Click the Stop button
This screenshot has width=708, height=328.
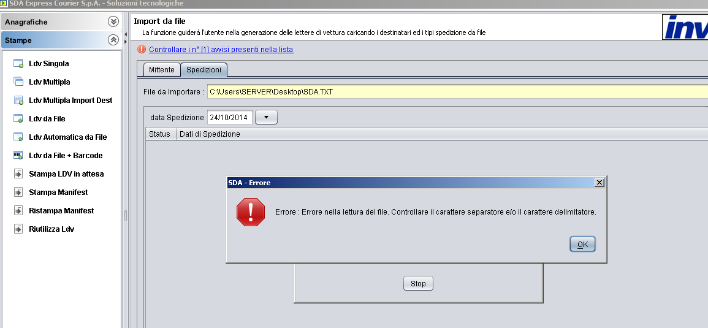418,283
